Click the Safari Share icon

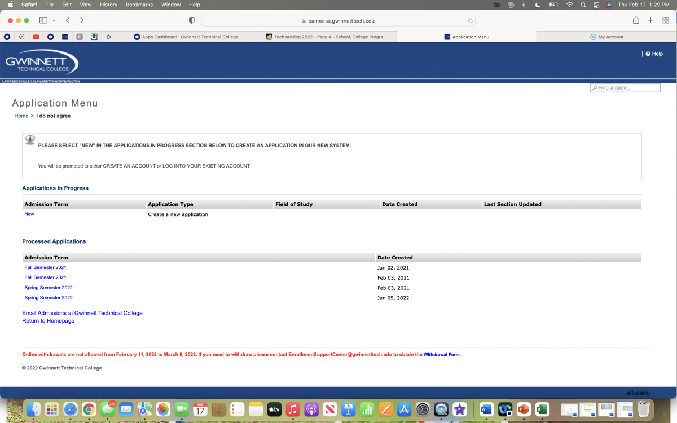[636, 20]
